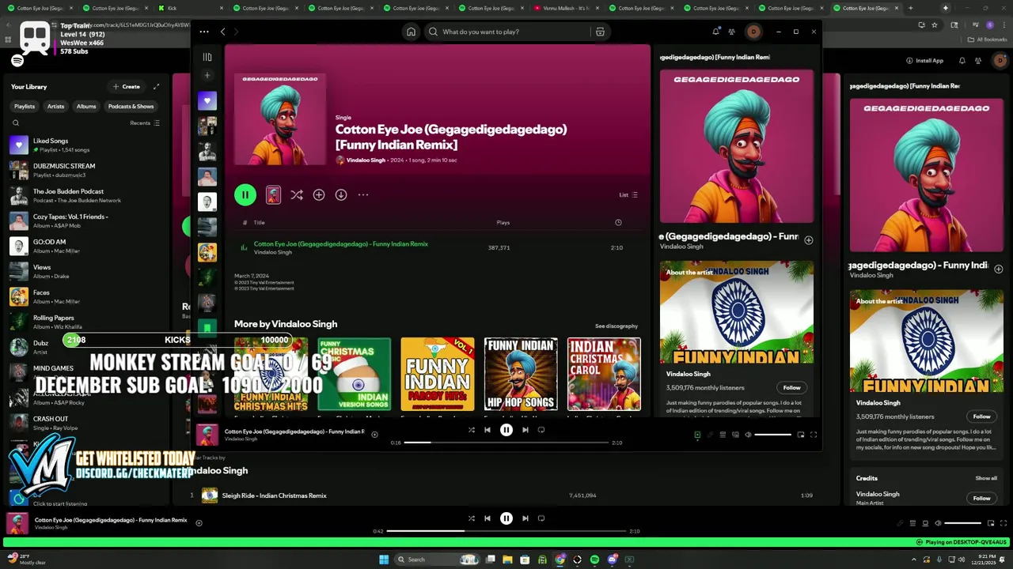Open the profile avatar menu in front window
This screenshot has width=1013, height=569.
[753, 32]
